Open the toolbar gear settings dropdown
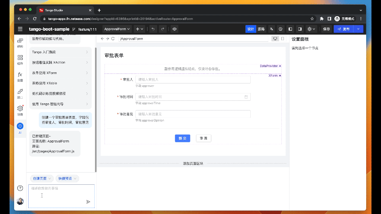Viewport: 381px width, 214px height. 311,29
